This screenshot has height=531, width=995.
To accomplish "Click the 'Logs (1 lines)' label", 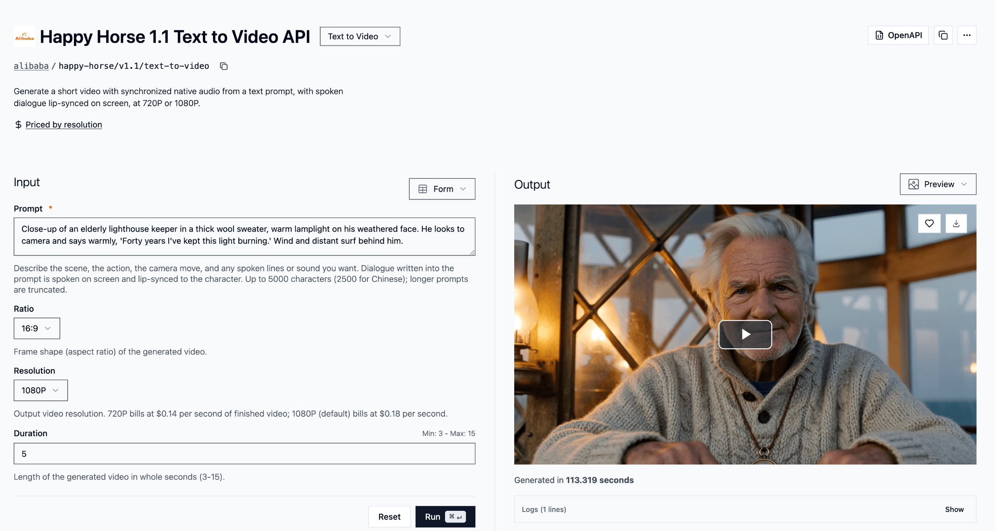I will (544, 509).
